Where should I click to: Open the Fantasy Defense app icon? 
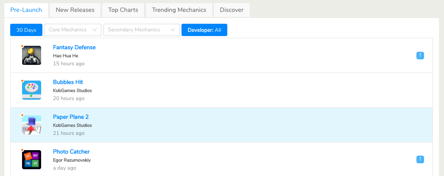(31, 55)
